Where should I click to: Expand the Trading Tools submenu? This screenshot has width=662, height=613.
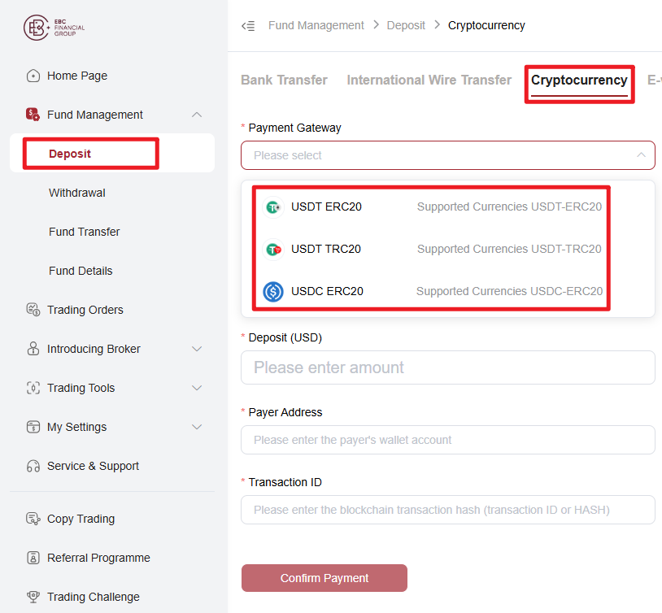tap(197, 388)
